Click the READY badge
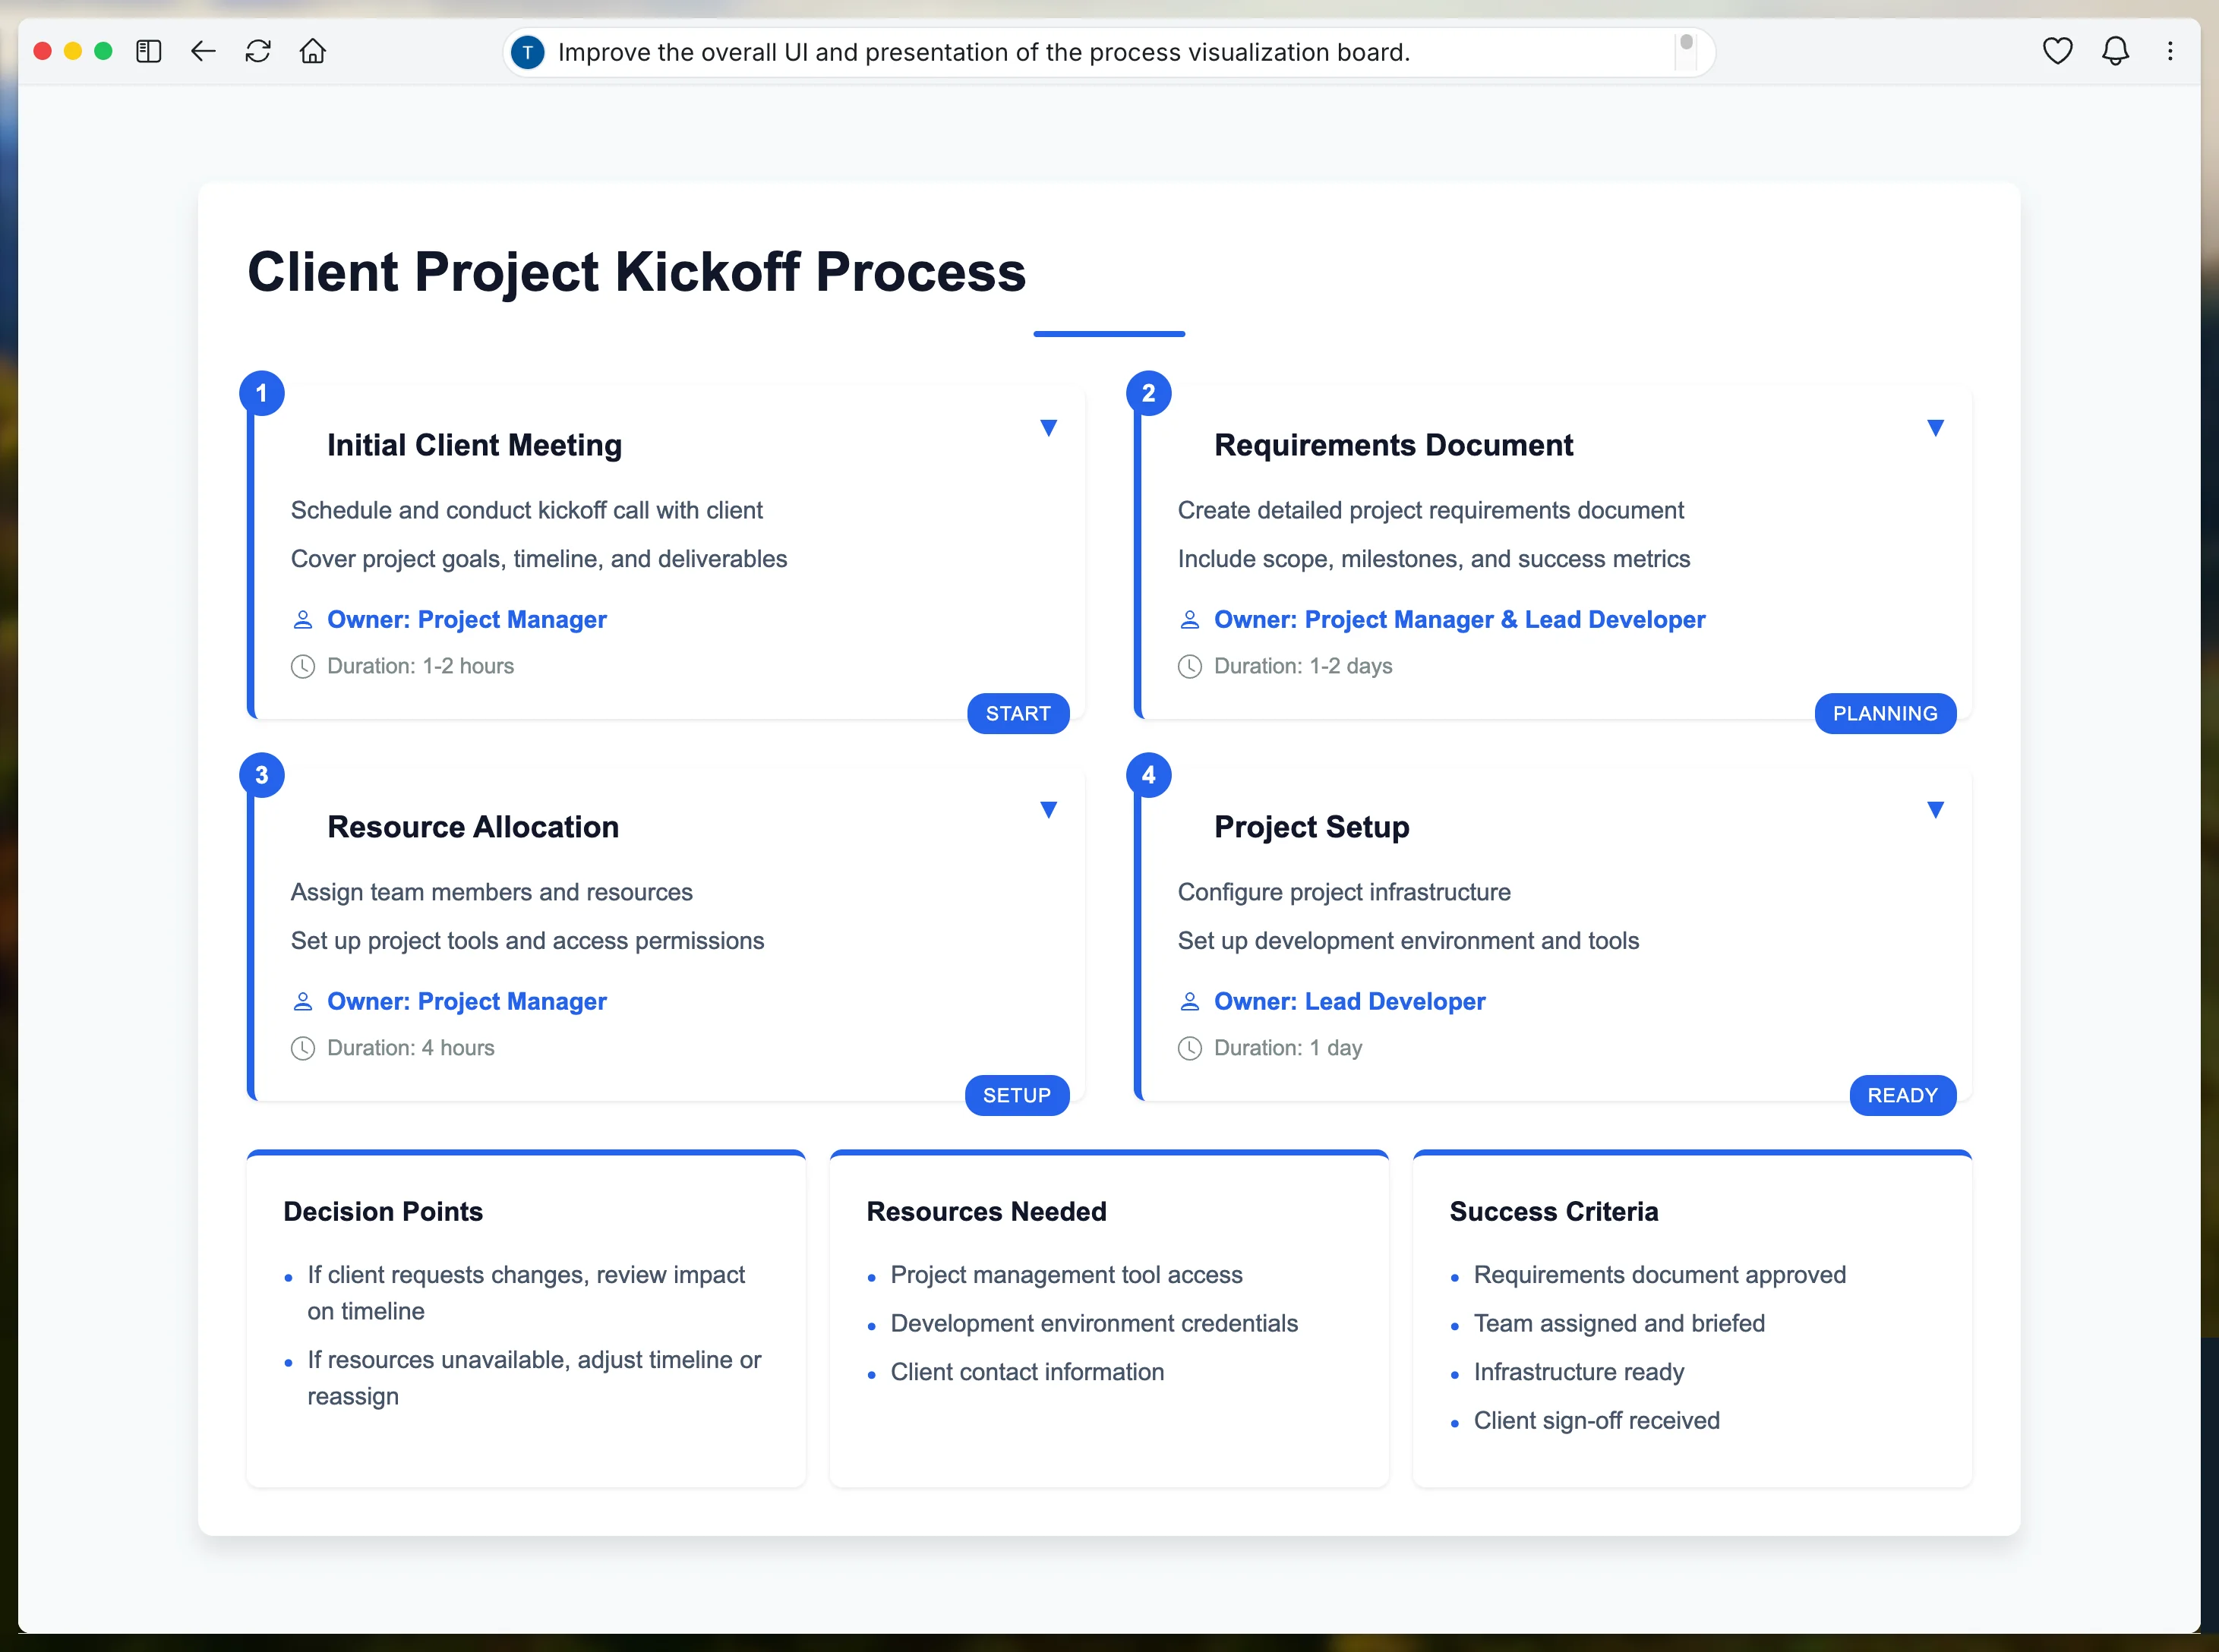2219x1652 pixels. (1902, 1095)
